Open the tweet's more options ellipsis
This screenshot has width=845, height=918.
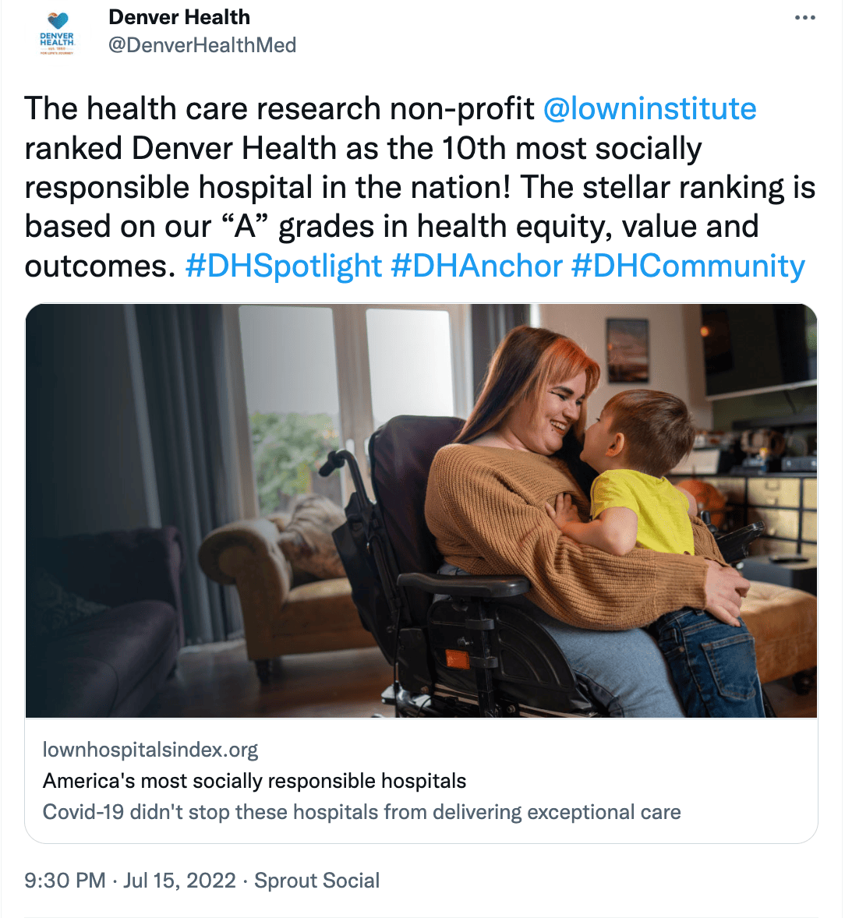pyautogui.click(x=804, y=18)
